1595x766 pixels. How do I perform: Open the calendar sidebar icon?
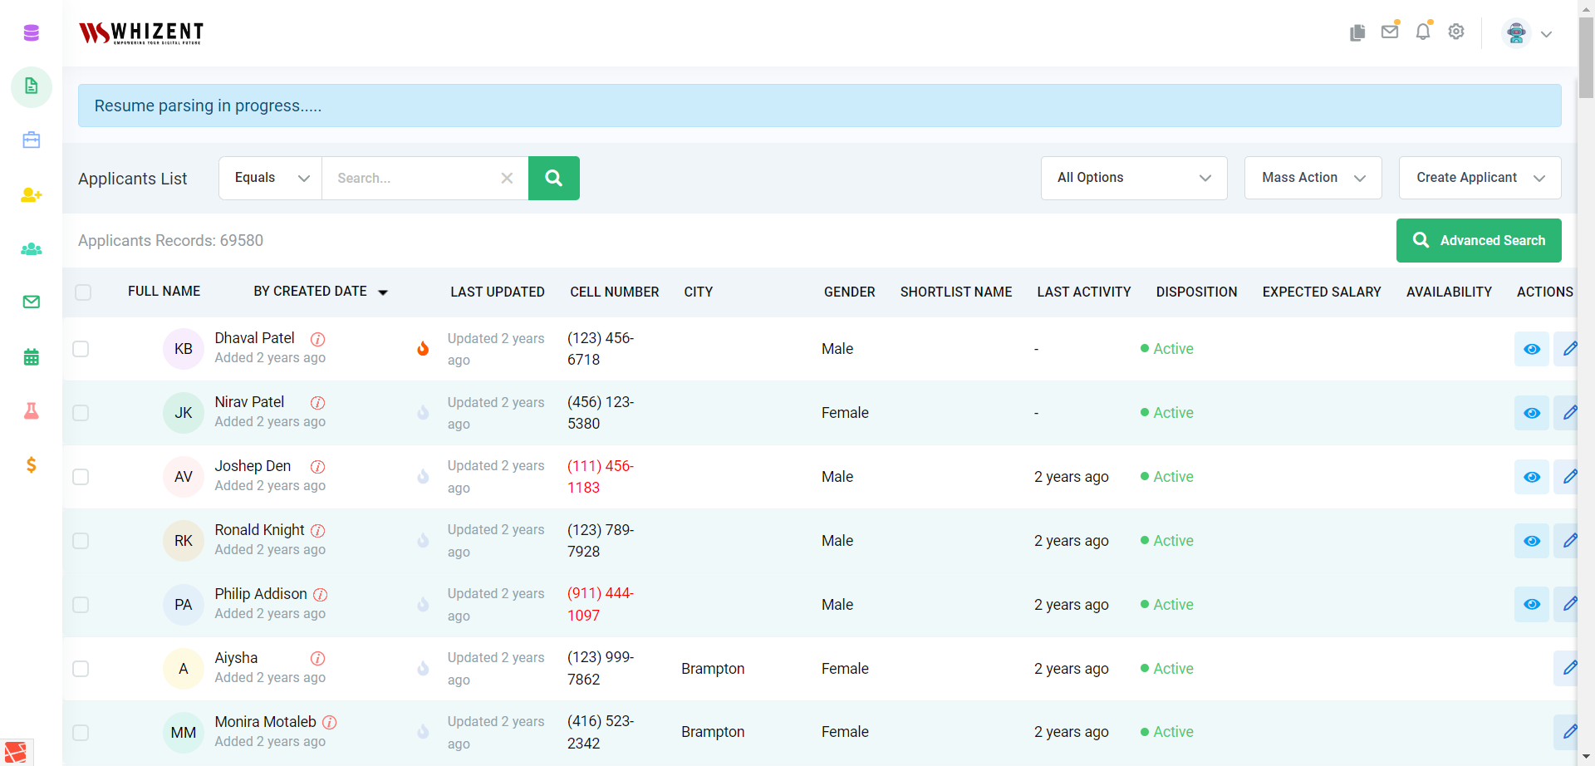click(x=32, y=357)
